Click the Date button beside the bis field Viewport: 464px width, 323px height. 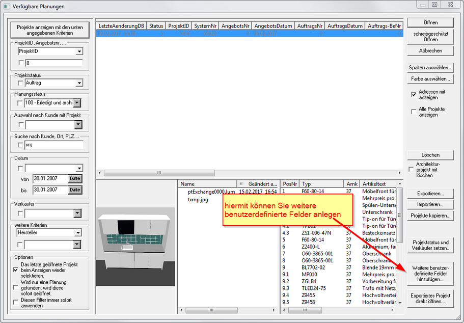pos(75,190)
